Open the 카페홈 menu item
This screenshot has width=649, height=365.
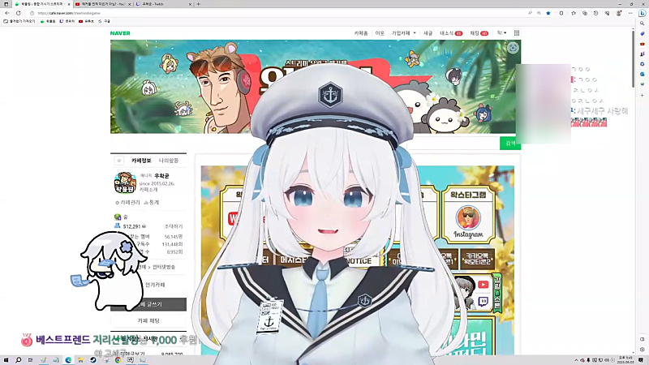coord(361,33)
